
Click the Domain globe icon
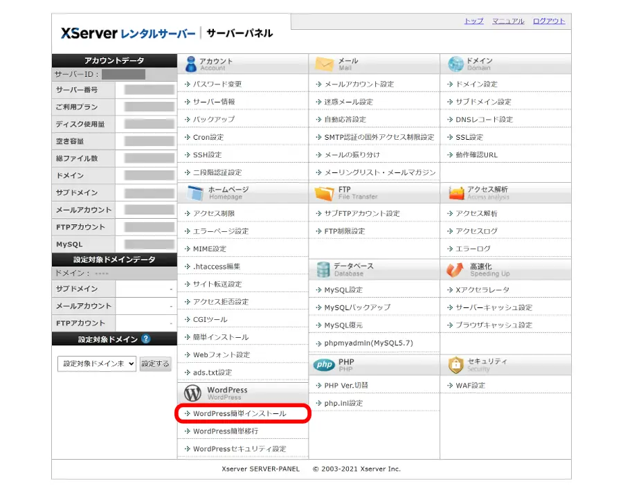click(455, 64)
